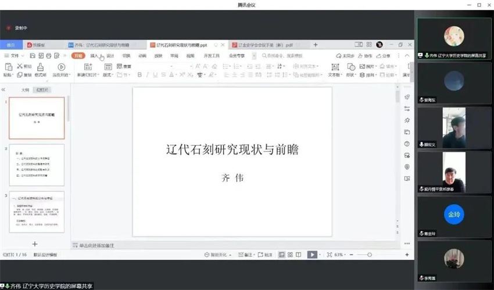Open the Align Text (对齐文本) dropdown
Viewport: 494px width, 290px height.
pyautogui.click(x=306, y=66)
